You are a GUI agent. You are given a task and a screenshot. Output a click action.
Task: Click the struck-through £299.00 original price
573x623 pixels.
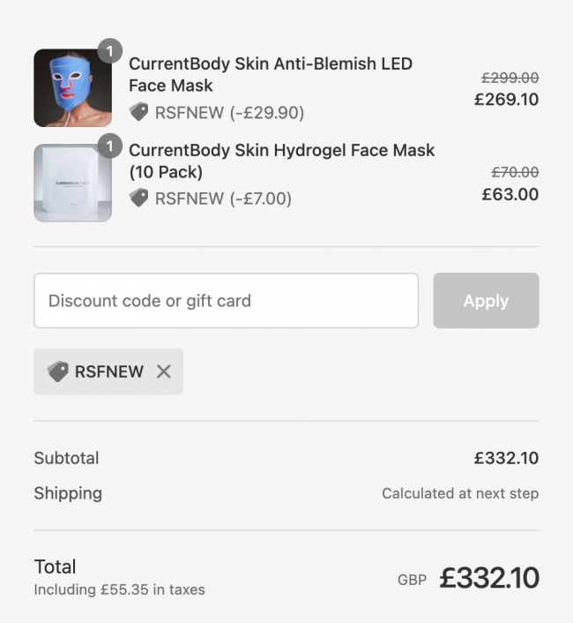coord(510,78)
